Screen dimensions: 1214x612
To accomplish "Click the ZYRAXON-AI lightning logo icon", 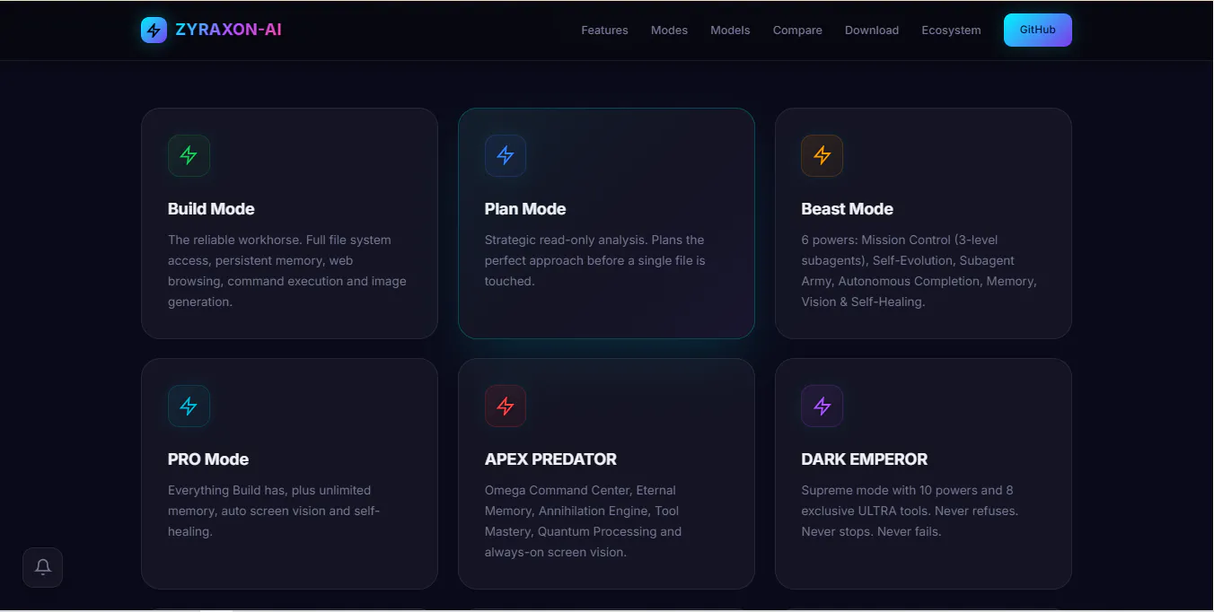I will coord(154,30).
